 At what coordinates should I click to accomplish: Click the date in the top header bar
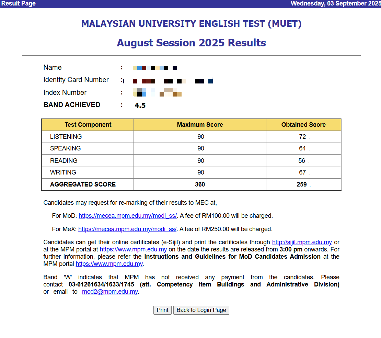pyautogui.click(x=335, y=4)
